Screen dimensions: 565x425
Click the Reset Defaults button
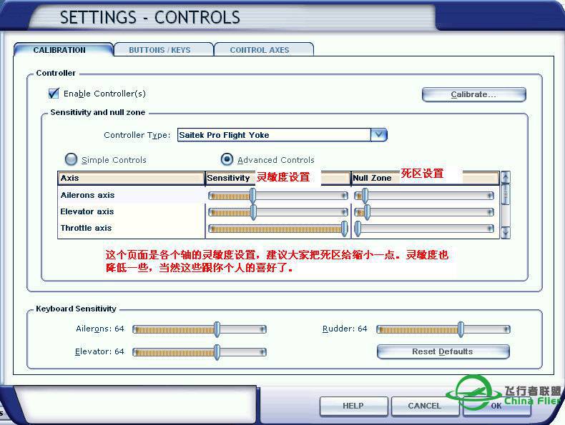point(443,351)
